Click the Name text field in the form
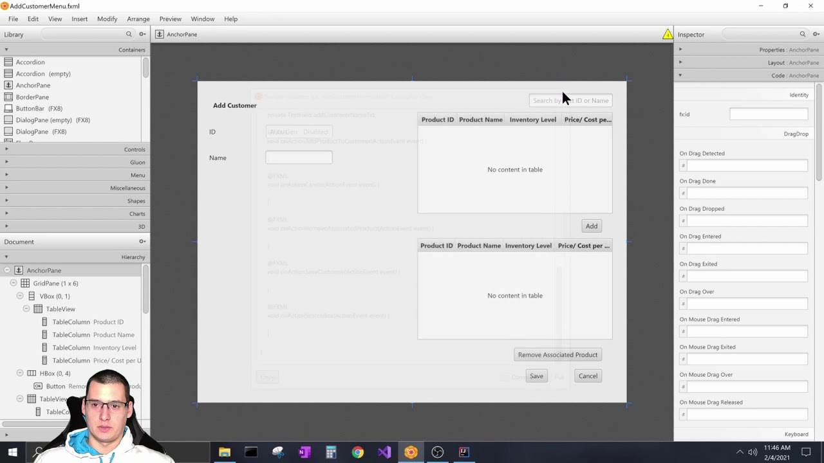Viewport: 824px width, 463px height. click(299, 158)
